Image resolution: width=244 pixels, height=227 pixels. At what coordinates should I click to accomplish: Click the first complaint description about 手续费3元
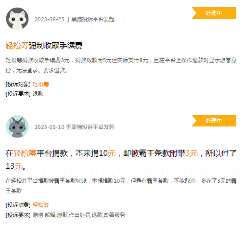click(121, 65)
